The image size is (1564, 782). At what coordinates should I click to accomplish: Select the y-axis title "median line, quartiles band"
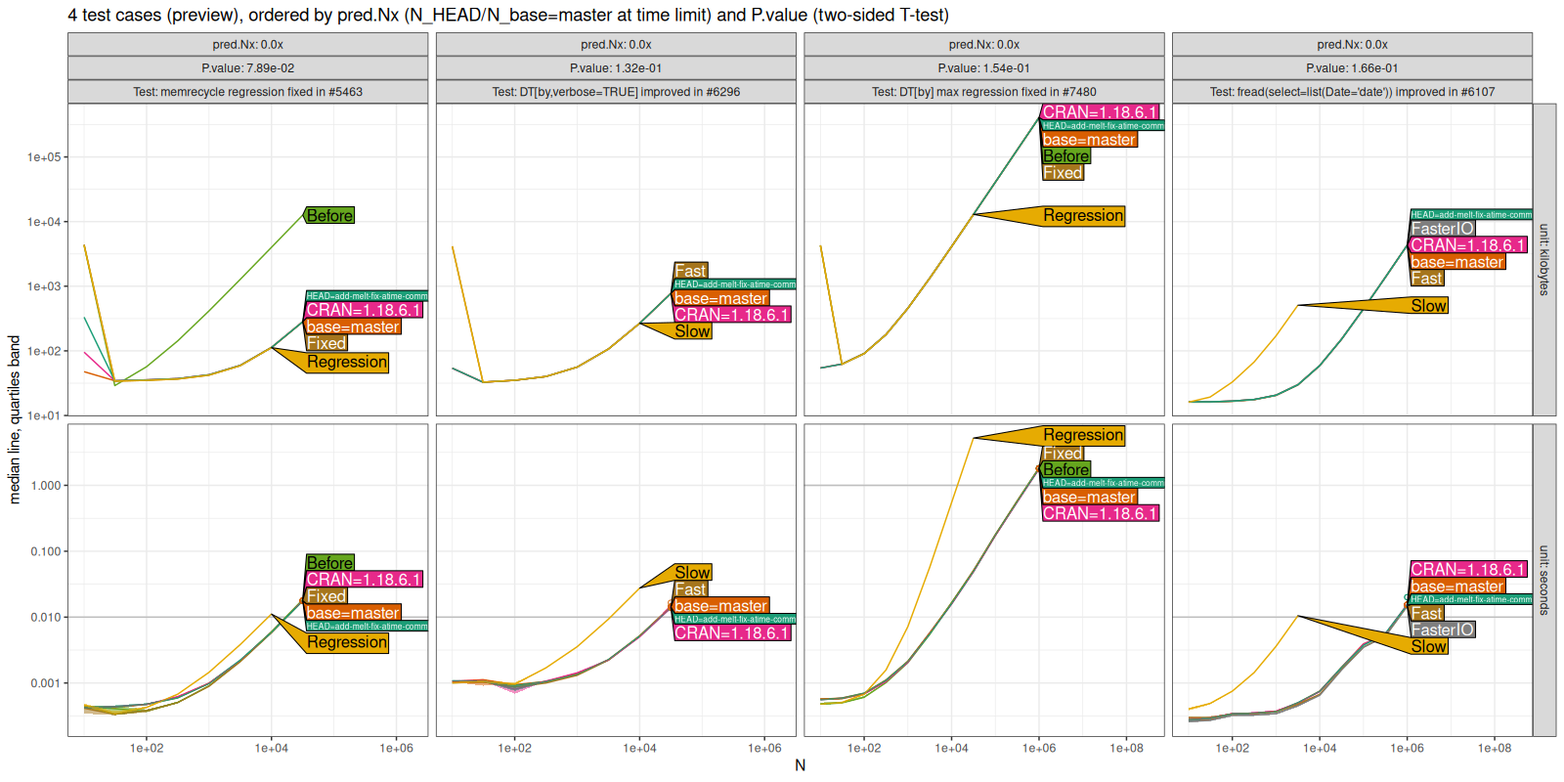[14, 419]
